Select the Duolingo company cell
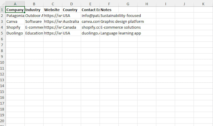Screen dimensions: 213x126 pyautogui.click(x=15, y=33)
